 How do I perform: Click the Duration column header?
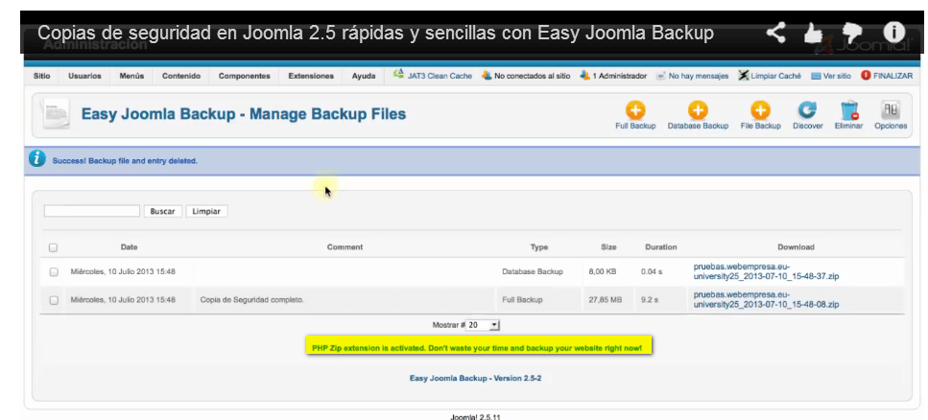click(661, 246)
